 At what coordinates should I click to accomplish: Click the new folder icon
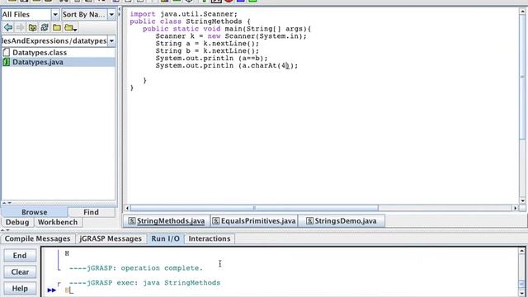57,27
